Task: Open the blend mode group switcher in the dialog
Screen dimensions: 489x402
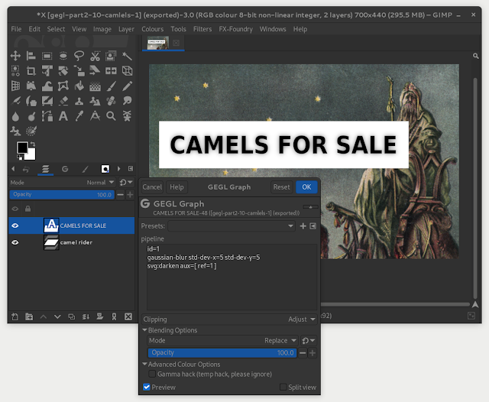Action: tap(309, 341)
